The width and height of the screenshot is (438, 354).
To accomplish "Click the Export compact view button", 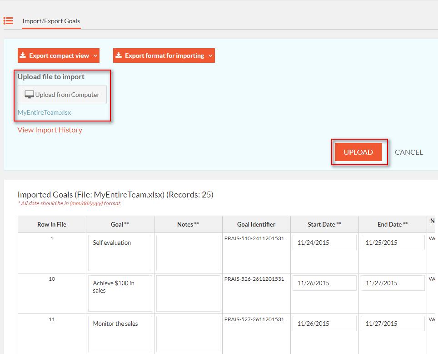I will point(59,56).
